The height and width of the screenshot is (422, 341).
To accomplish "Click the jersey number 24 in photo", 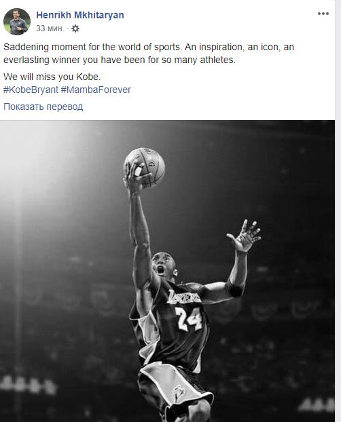I will point(188,319).
